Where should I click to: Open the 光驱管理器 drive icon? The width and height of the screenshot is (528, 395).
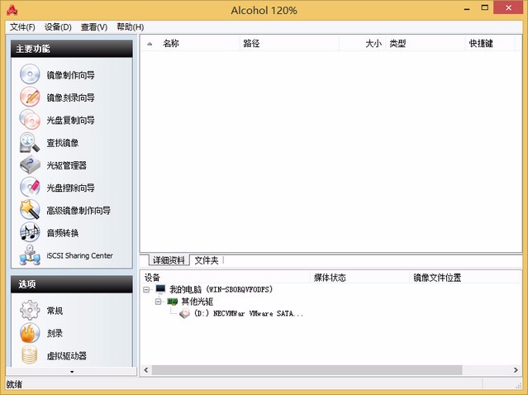coord(30,164)
